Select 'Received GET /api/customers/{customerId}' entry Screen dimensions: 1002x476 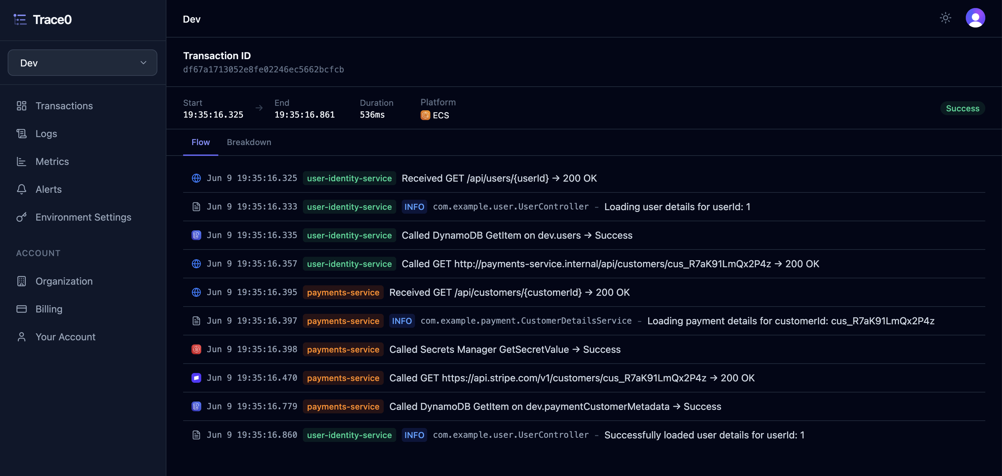pos(510,292)
